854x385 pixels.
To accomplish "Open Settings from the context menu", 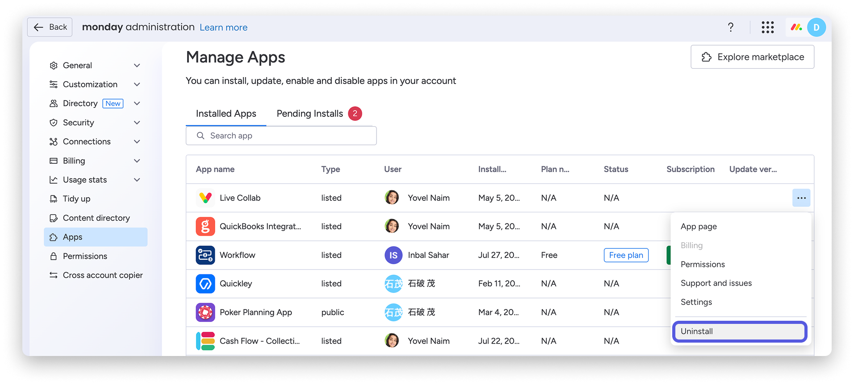I will [x=696, y=302].
